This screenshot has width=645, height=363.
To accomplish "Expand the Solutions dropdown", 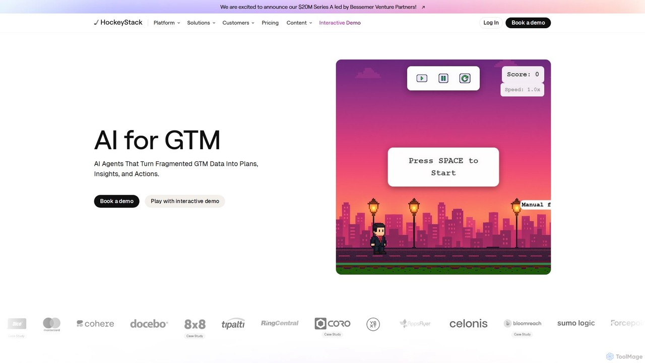I will [201, 23].
